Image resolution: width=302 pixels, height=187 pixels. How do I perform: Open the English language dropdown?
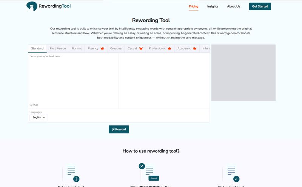tap(39, 117)
